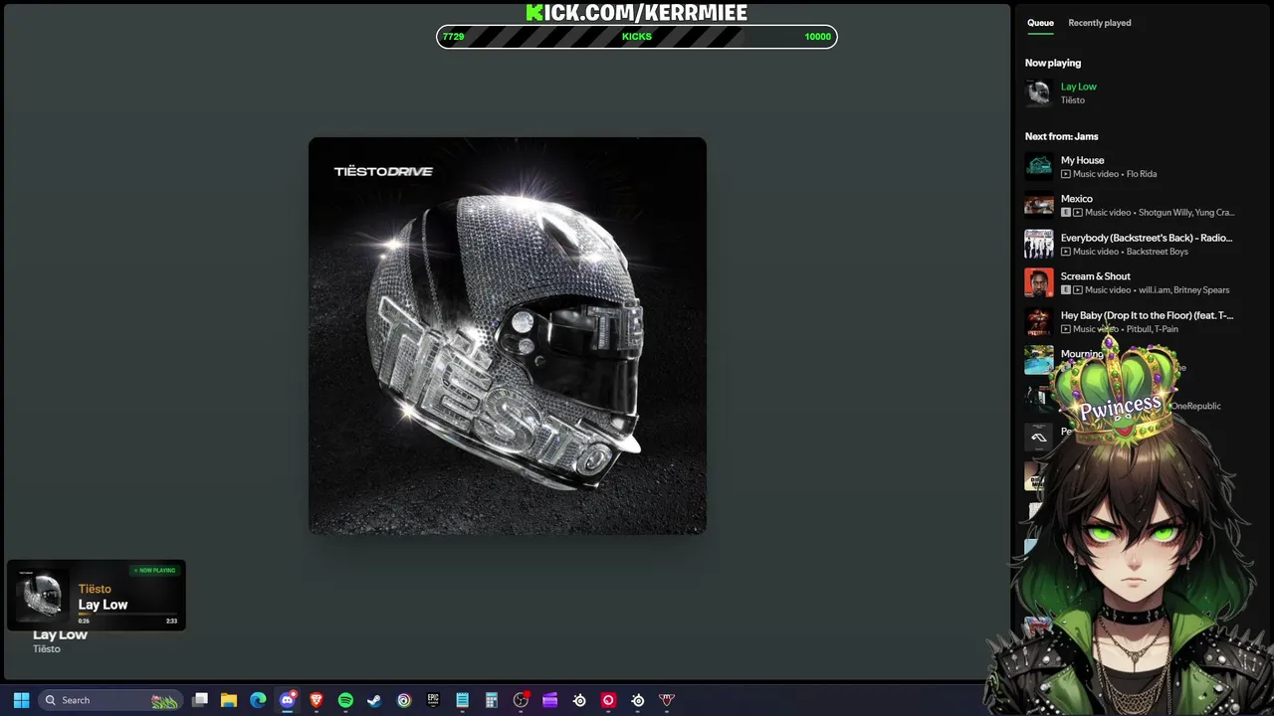Open Tiësto artist under Now playing
Screen dimensions: 1274x716
pyautogui.click(x=1073, y=100)
